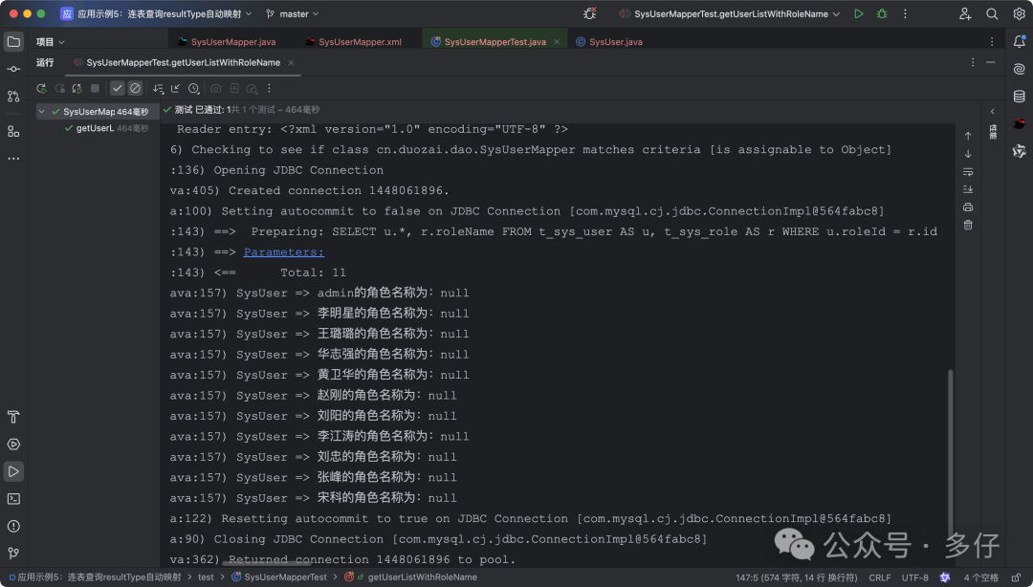
Task: Open the Commit tool window
Action: (13, 69)
